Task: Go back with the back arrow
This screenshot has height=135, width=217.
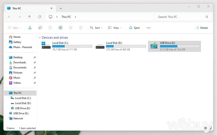Action: [9, 17]
